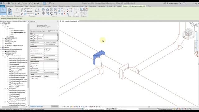Click the Толщина изоляции value field
This screenshot has height=112, width=199.
[x=50, y=57]
